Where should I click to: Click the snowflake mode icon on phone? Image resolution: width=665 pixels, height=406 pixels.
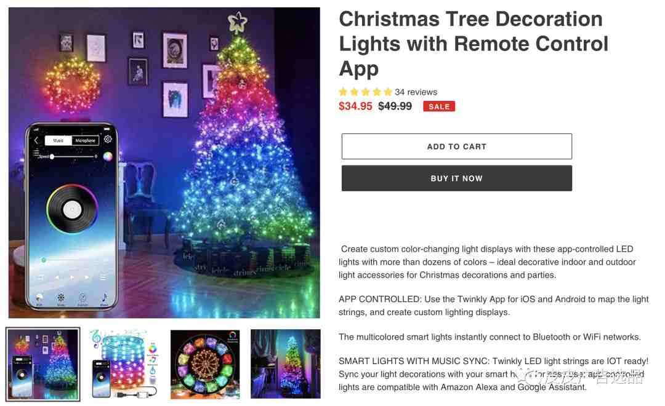61,298
